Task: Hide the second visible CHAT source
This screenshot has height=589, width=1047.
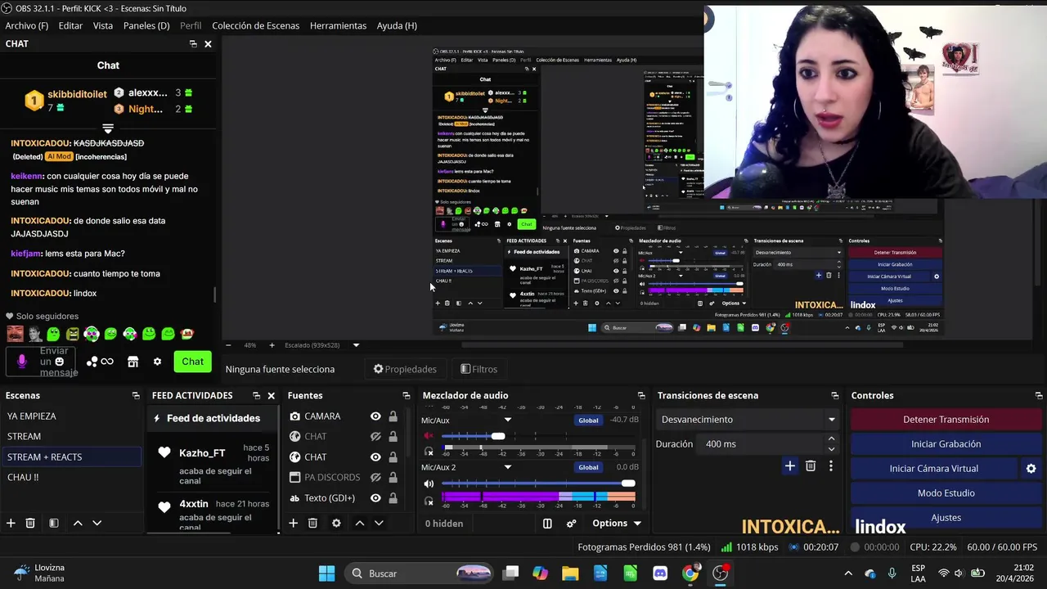Action: click(375, 457)
